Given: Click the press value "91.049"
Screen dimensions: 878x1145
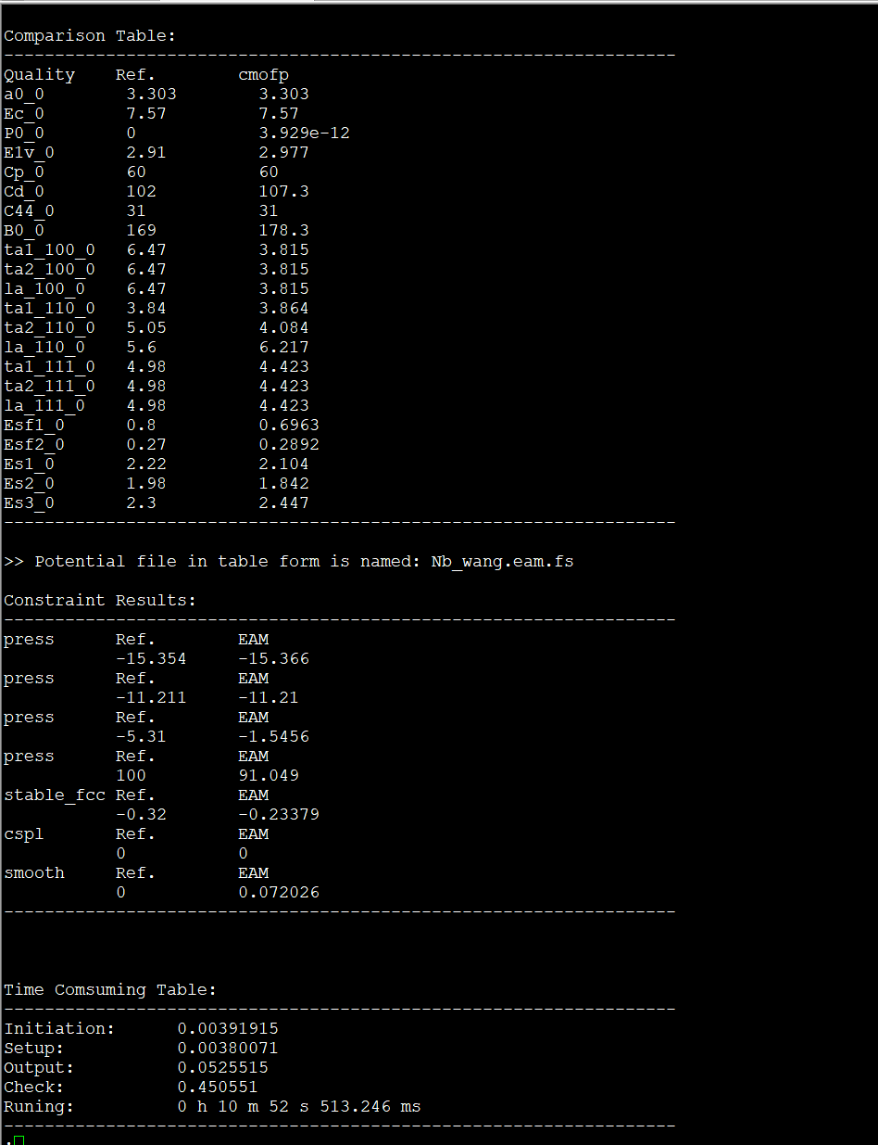Looking at the screenshot, I should [x=269, y=776].
